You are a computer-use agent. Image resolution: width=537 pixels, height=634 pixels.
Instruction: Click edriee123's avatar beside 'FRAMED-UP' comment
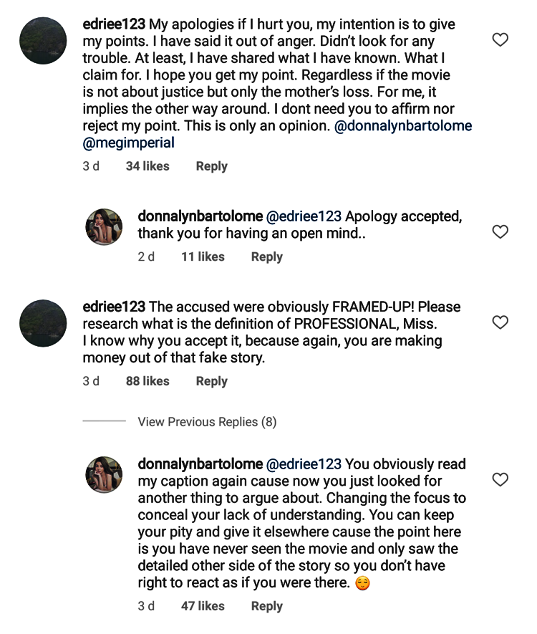[43, 323]
